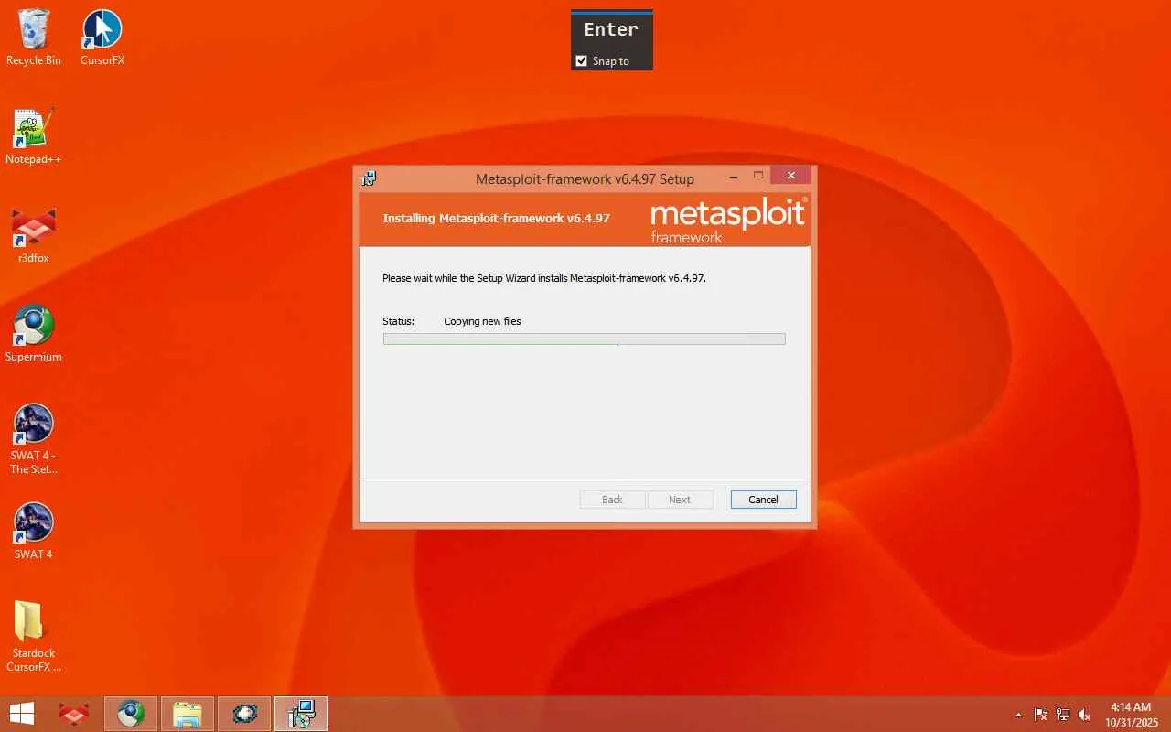Switch to Supermium in the taskbar
Image resolution: width=1171 pixels, height=732 pixels.
coord(131,714)
